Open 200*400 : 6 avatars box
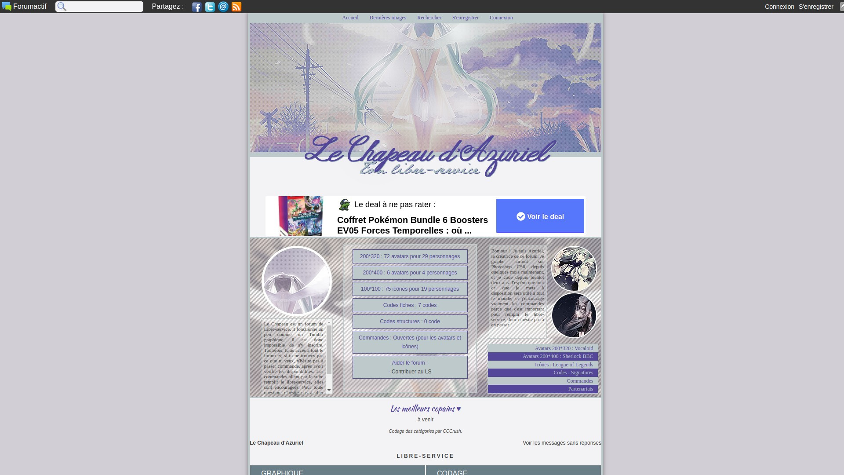This screenshot has height=475, width=844. pos(410,273)
